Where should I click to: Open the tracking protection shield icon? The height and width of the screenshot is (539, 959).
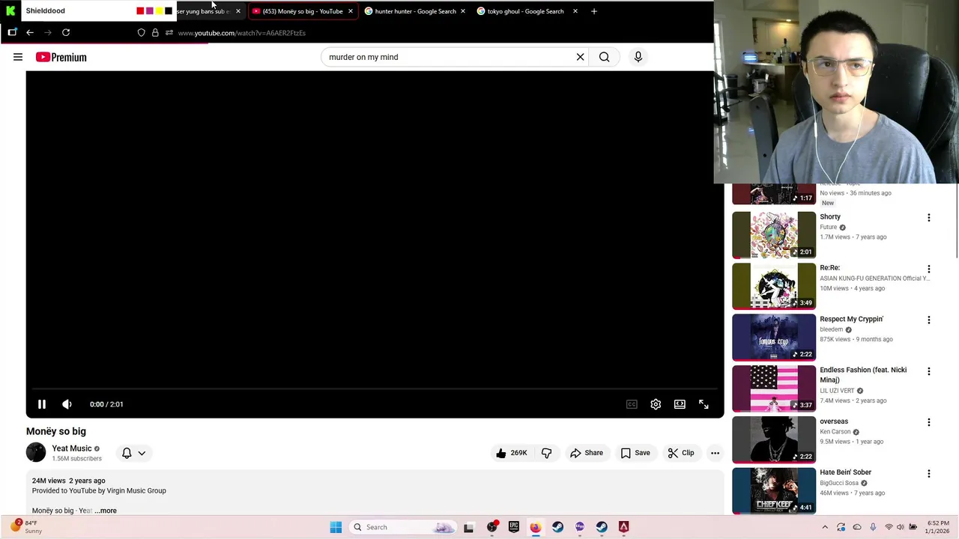coord(141,33)
